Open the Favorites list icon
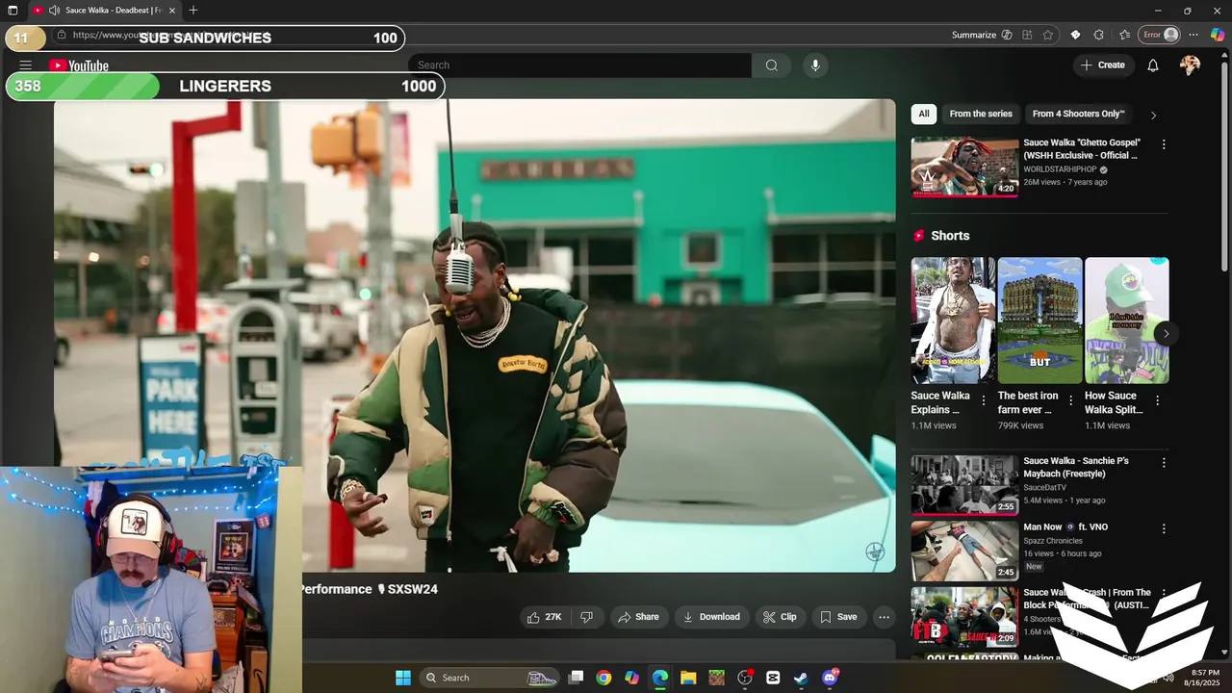This screenshot has width=1232, height=693. 1124,35
